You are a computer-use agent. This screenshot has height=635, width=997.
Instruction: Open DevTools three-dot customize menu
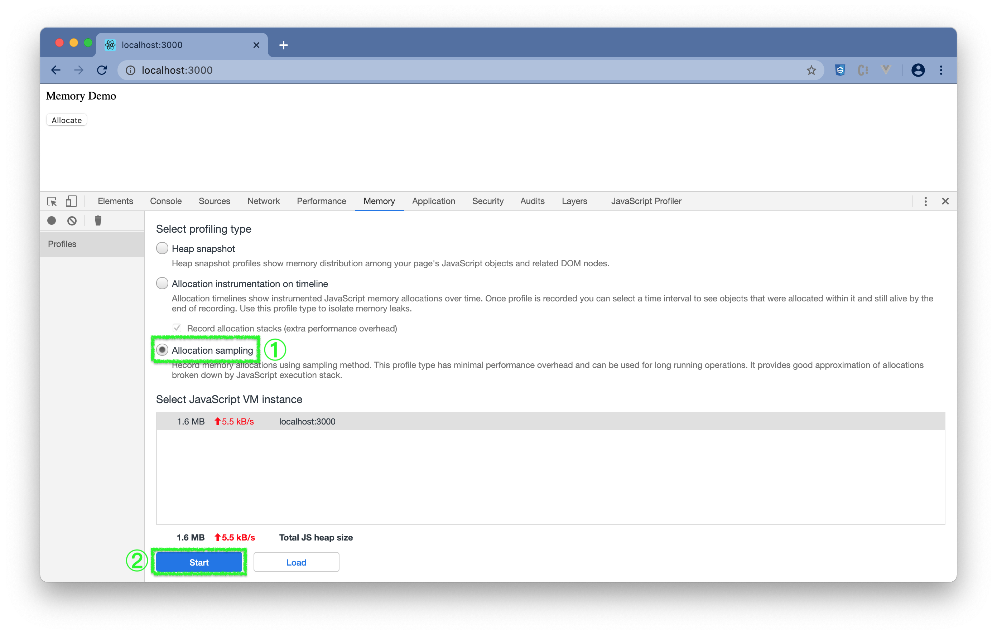tap(925, 201)
